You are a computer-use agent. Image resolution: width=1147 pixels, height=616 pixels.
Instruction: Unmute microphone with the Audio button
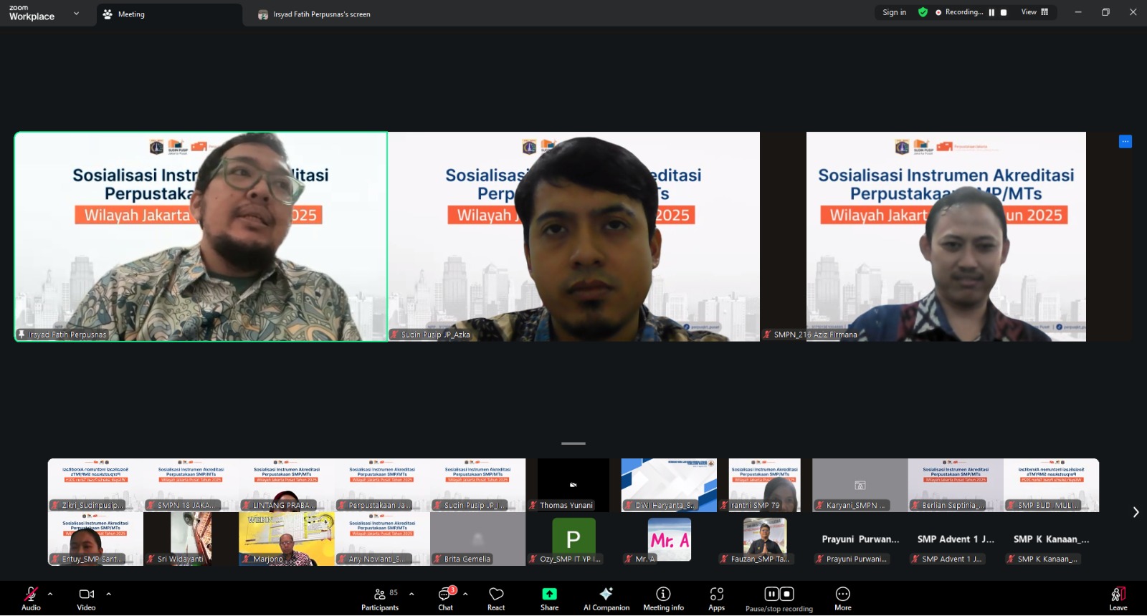(31, 598)
